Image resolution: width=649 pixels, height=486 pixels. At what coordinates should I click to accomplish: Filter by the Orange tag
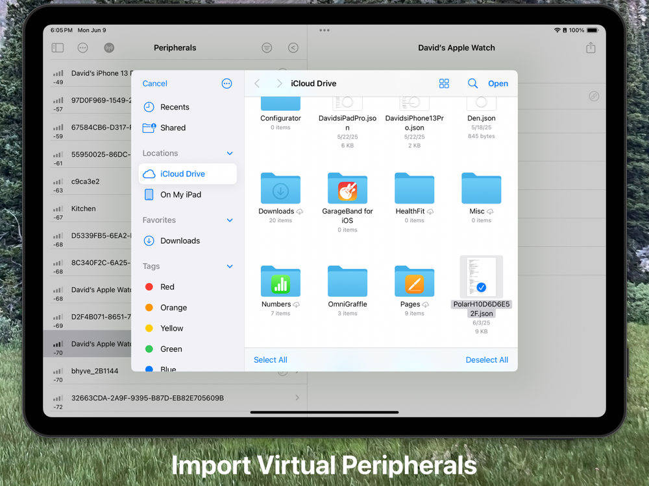(188, 307)
